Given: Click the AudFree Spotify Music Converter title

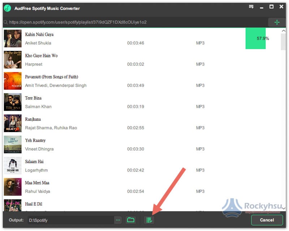Looking at the screenshot, I should pos(47,8).
